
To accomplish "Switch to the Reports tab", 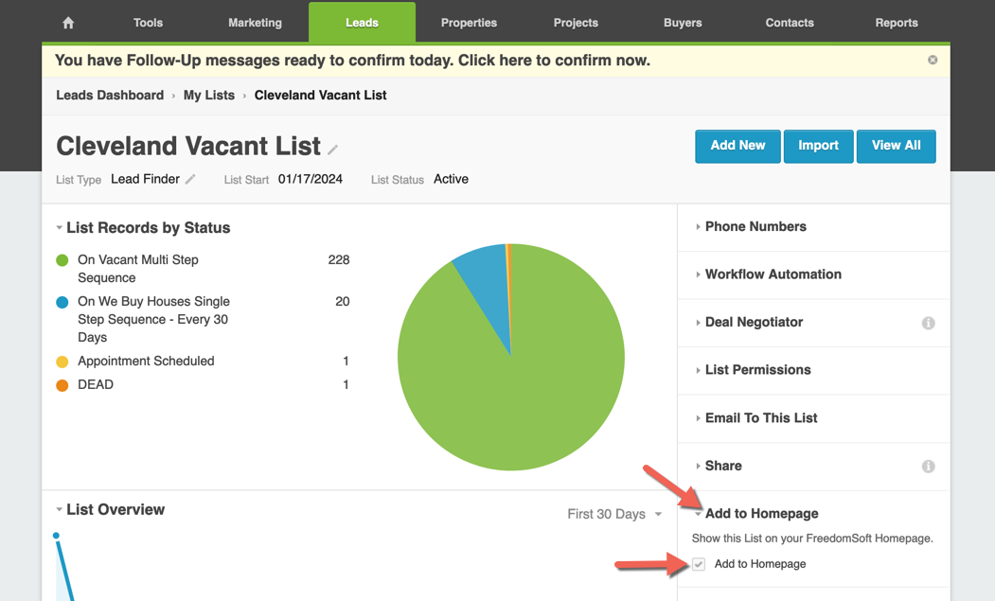I will [x=896, y=23].
